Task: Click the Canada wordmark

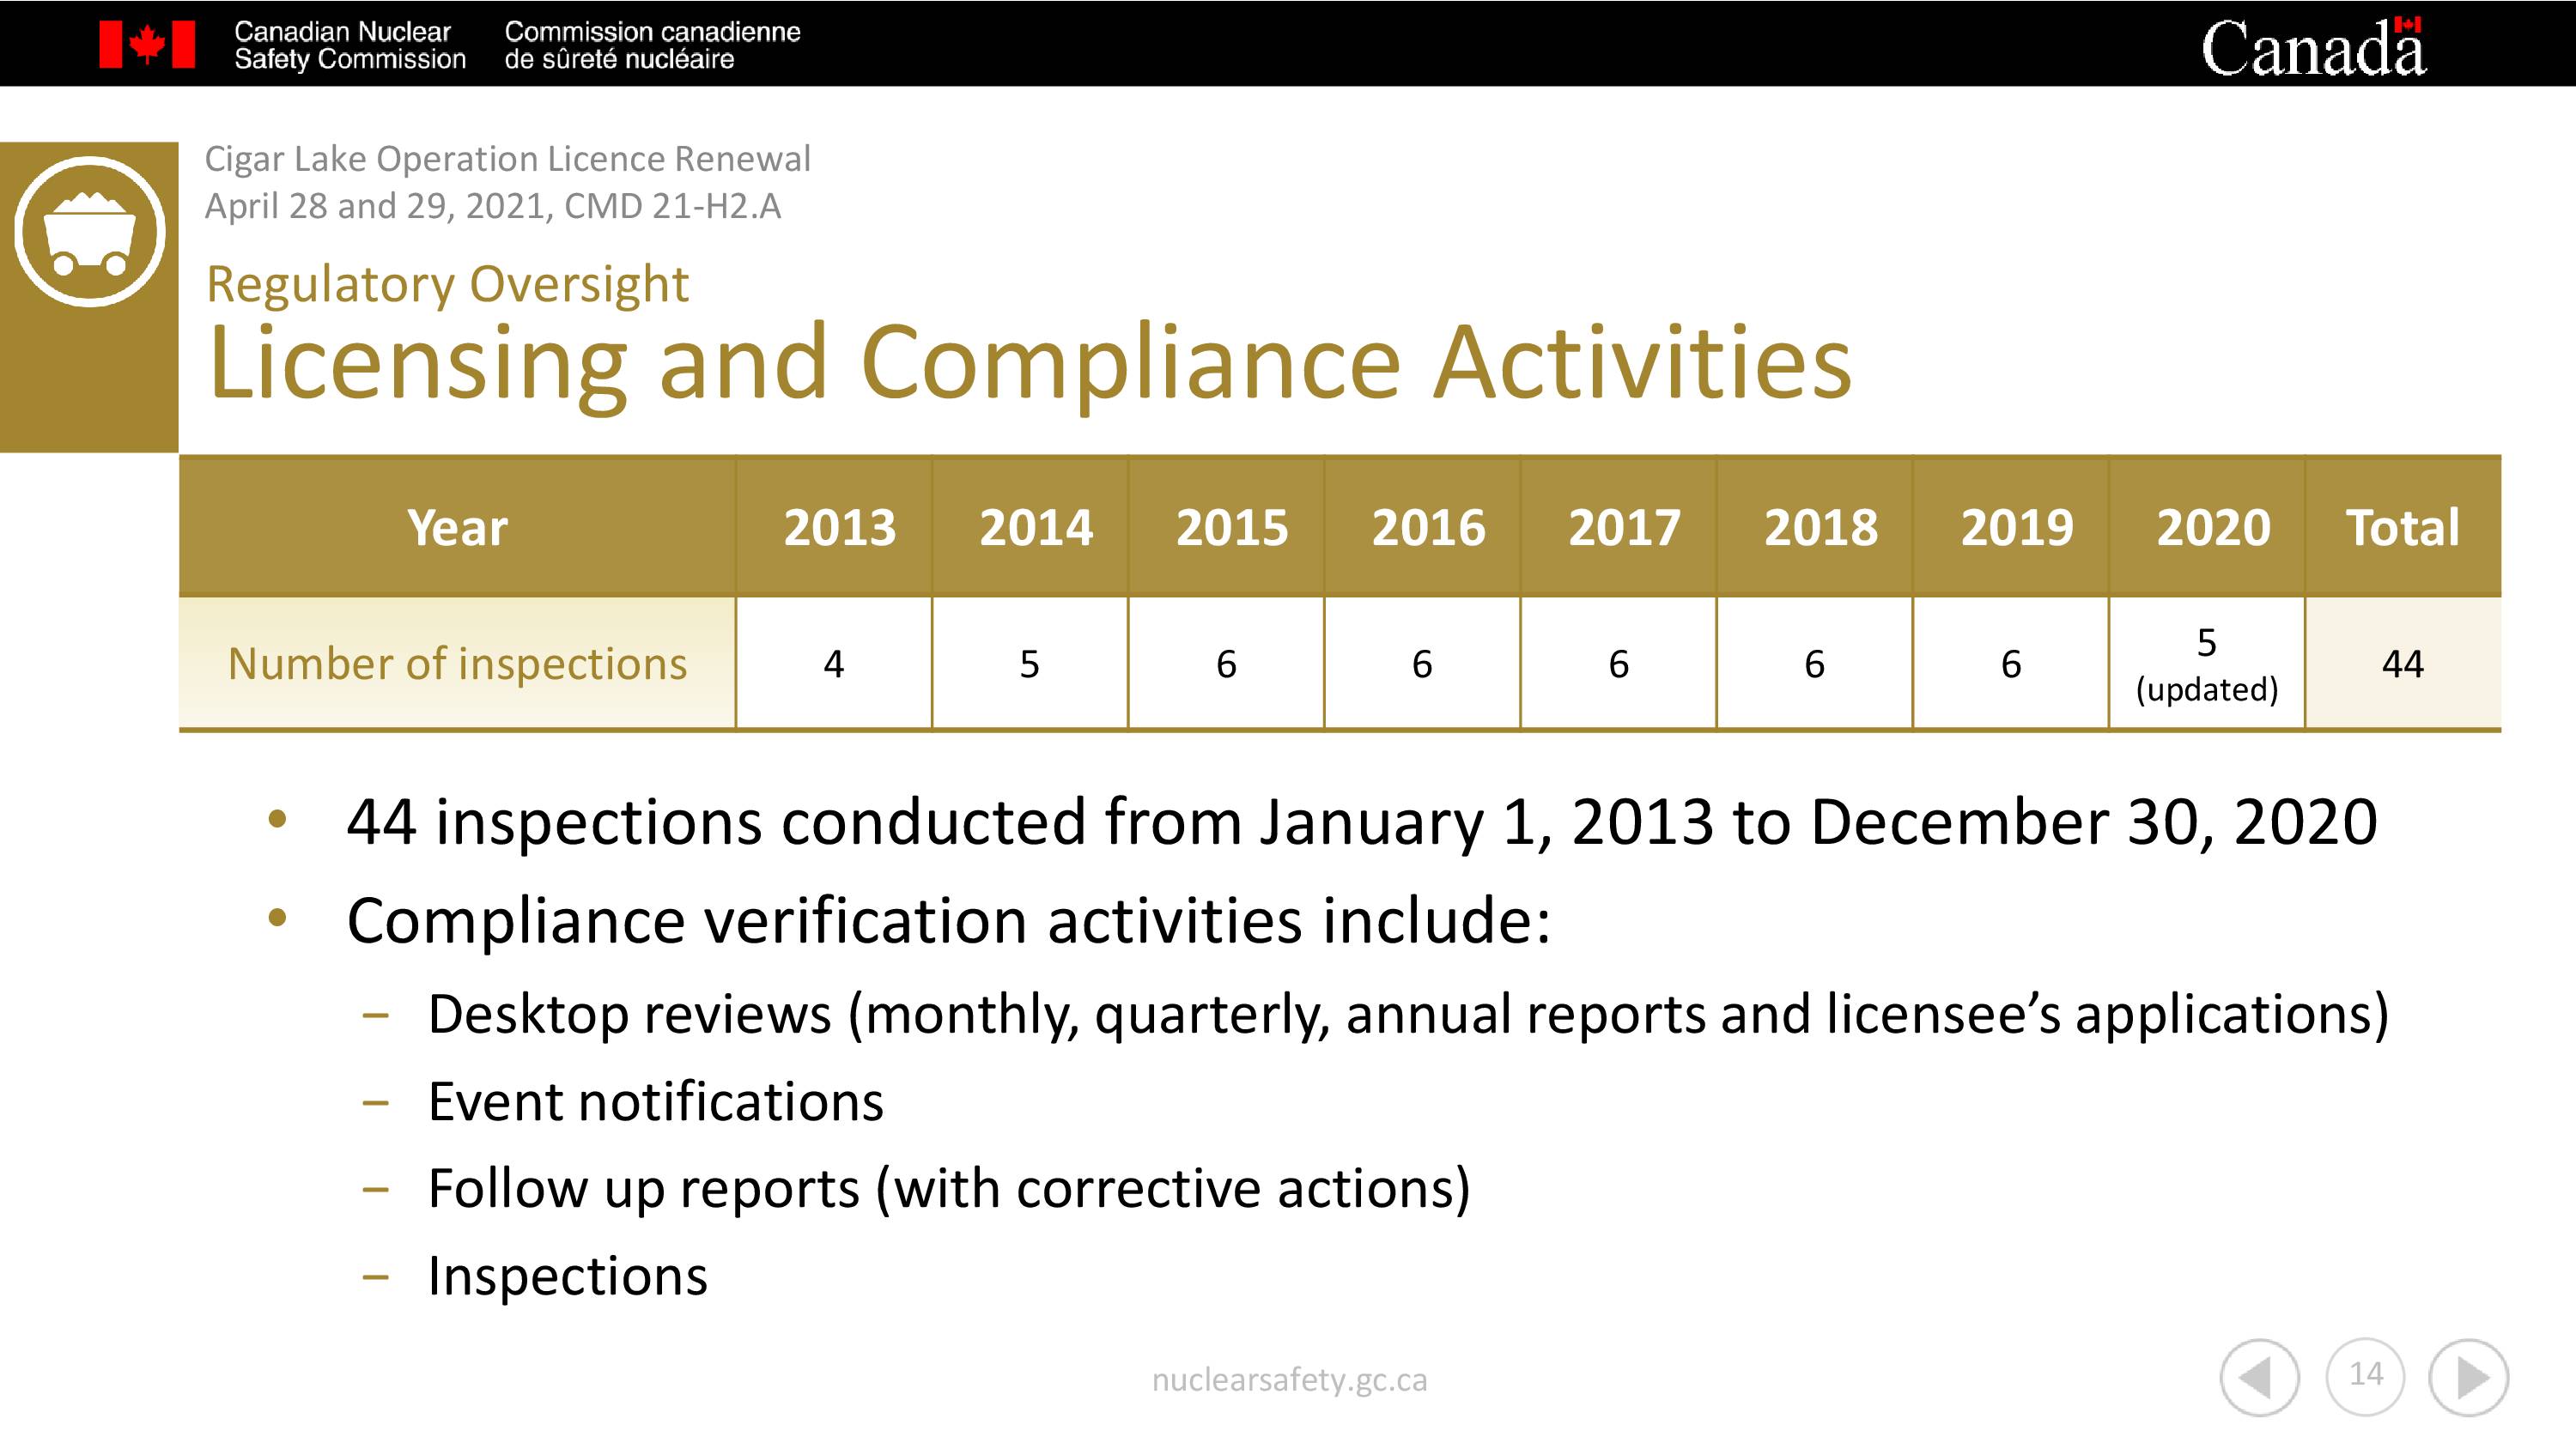Action: pyautogui.click(x=2313, y=47)
